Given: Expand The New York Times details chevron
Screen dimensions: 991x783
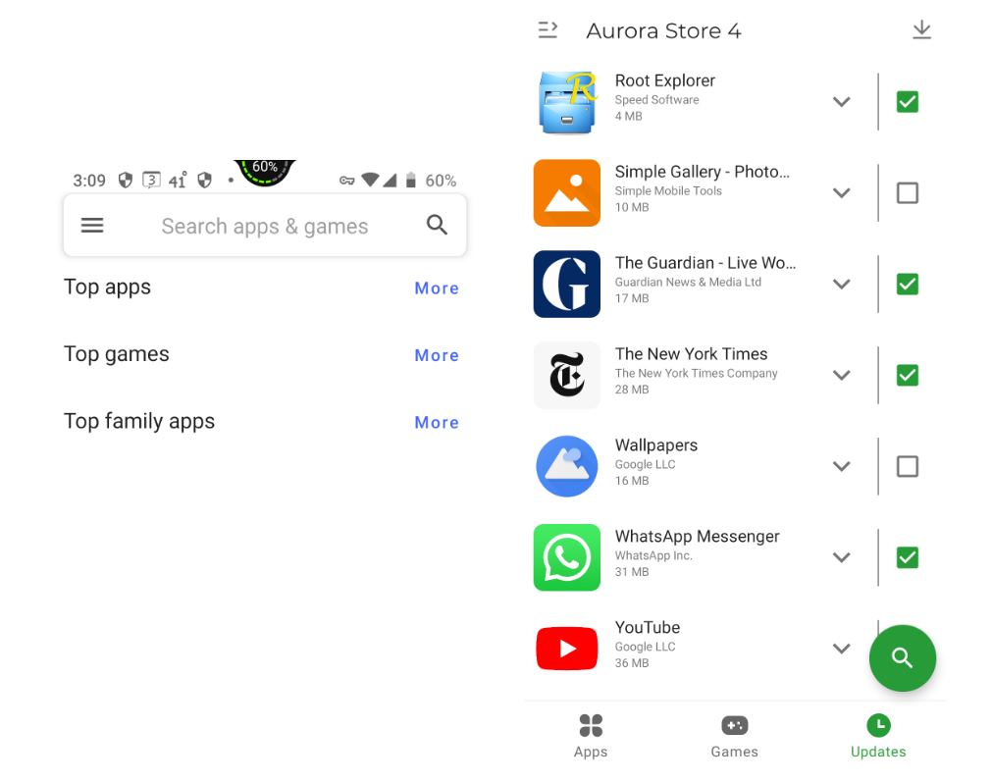Looking at the screenshot, I should click(841, 375).
